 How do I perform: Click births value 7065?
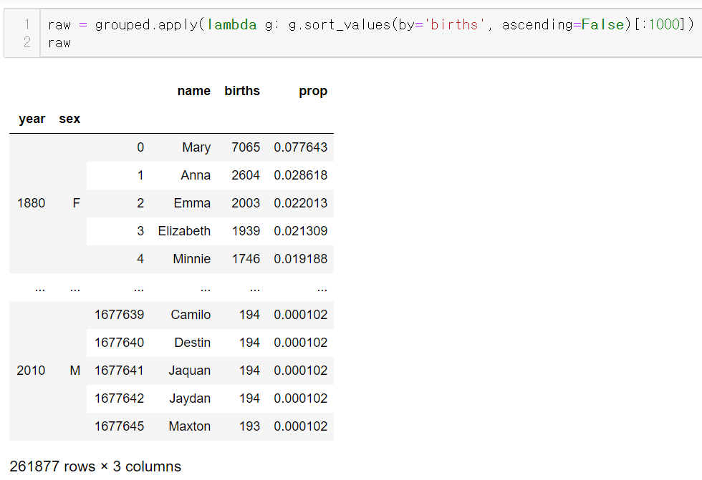click(x=246, y=147)
